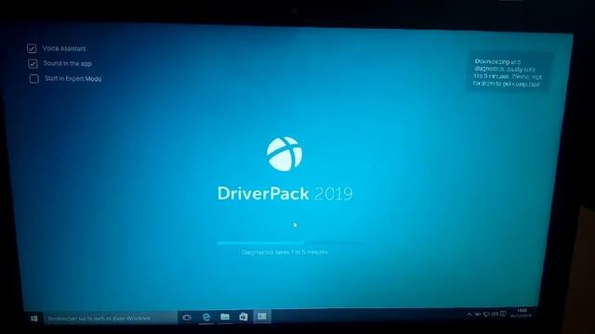Click the taskbar clock and date

(x=522, y=313)
